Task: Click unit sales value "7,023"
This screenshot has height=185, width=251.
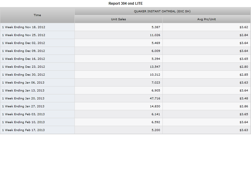Action: (156, 83)
